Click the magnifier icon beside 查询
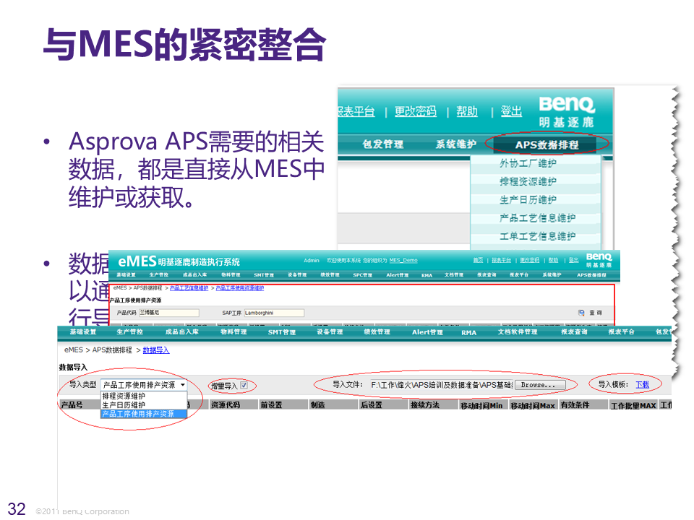The width and height of the screenshot is (694, 520). (x=581, y=313)
